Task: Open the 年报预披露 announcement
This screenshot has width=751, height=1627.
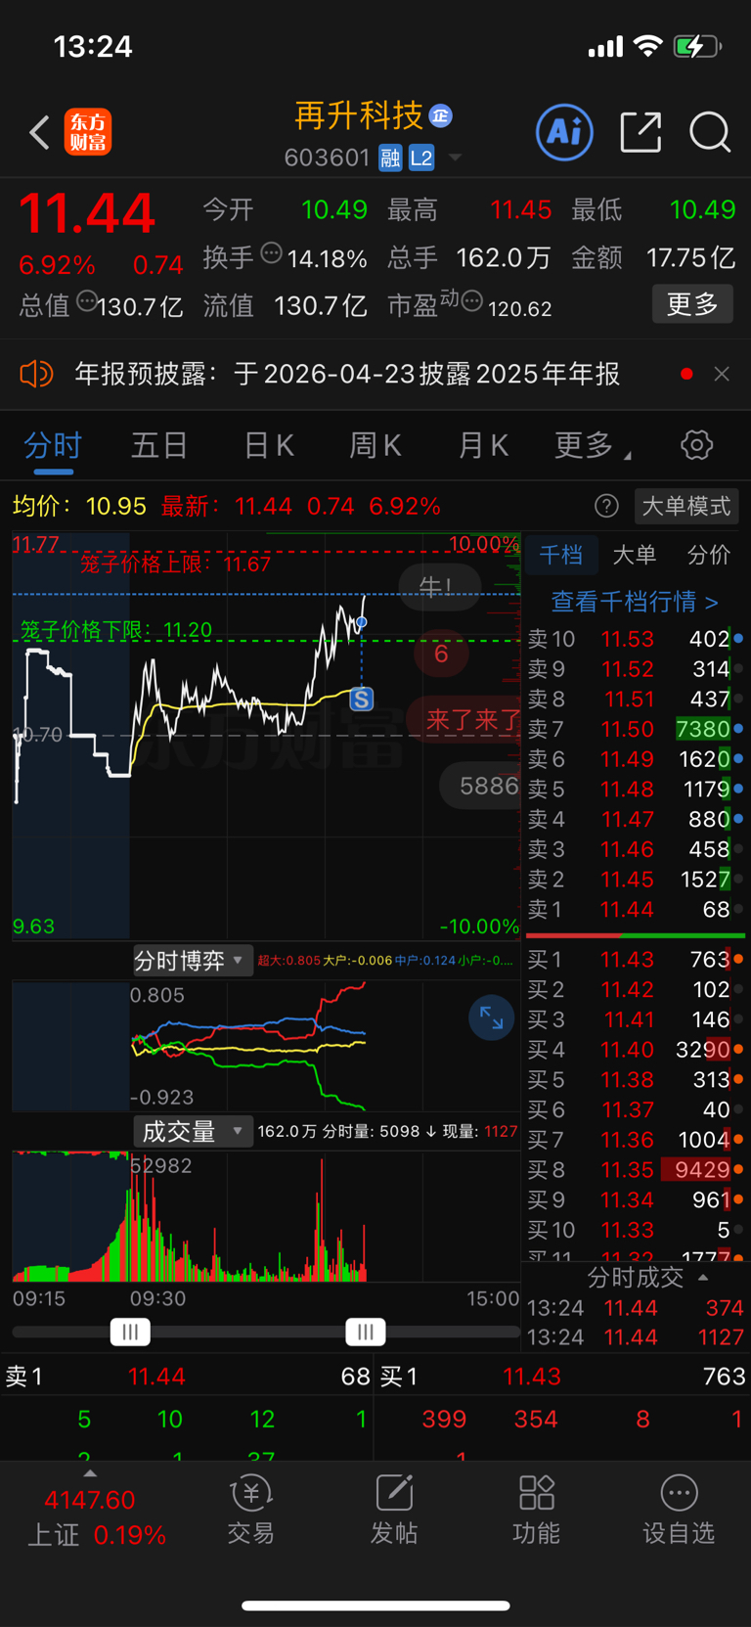Action: pos(348,374)
